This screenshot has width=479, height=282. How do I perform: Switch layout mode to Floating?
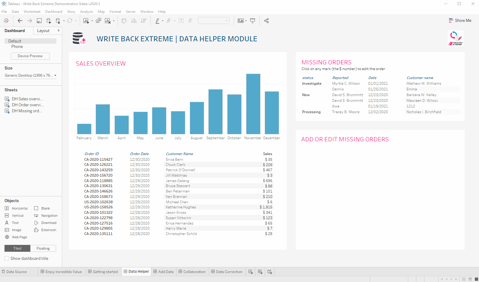click(43, 248)
